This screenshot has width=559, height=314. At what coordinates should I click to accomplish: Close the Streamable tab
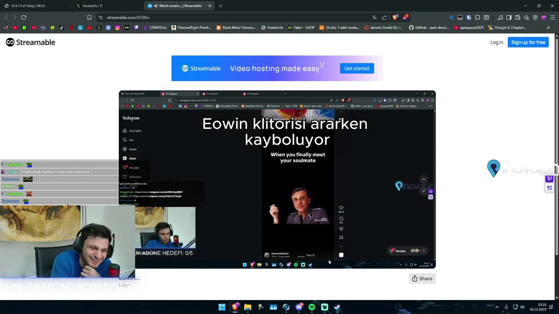tap(210, 6)
